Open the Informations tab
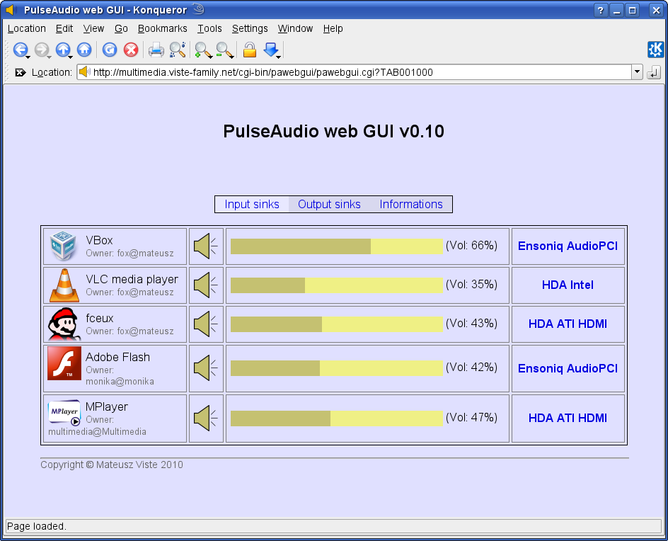The image size is (668, 541). pos(411,204)
